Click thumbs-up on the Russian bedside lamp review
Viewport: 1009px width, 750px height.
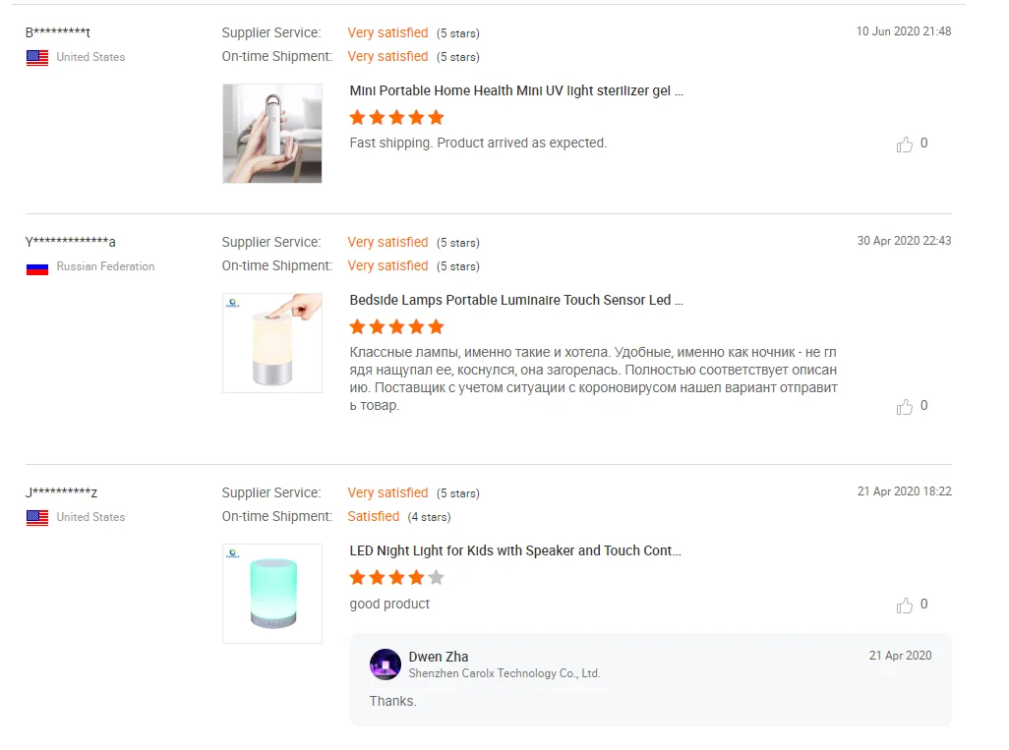(x=905, y=407)
